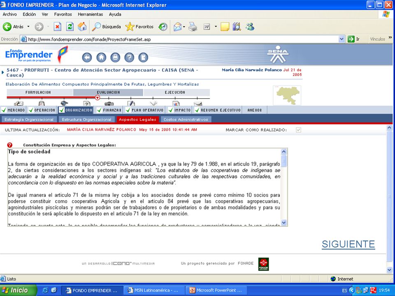The width and height of the screenshot is (395, 296).
Task: Toggle the MERCADO green check mark
Action: pos(4,110)
